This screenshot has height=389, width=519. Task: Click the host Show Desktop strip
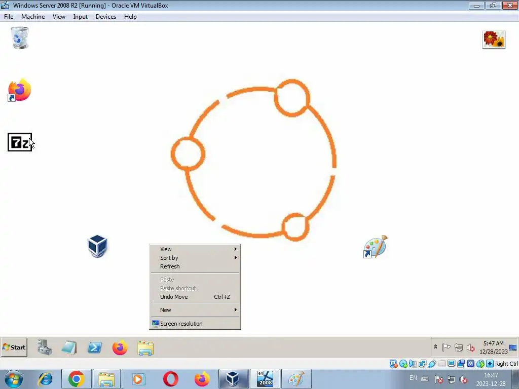[x=515, y=379]
